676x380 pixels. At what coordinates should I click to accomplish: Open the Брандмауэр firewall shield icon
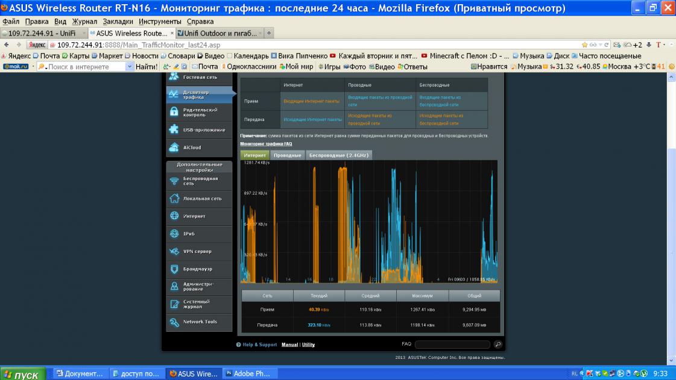click(x=174, y=269)
